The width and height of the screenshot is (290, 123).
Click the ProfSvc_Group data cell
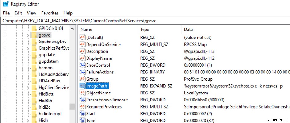(198, 79)
